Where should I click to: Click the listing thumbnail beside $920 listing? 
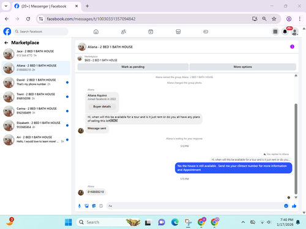[80, 59]
